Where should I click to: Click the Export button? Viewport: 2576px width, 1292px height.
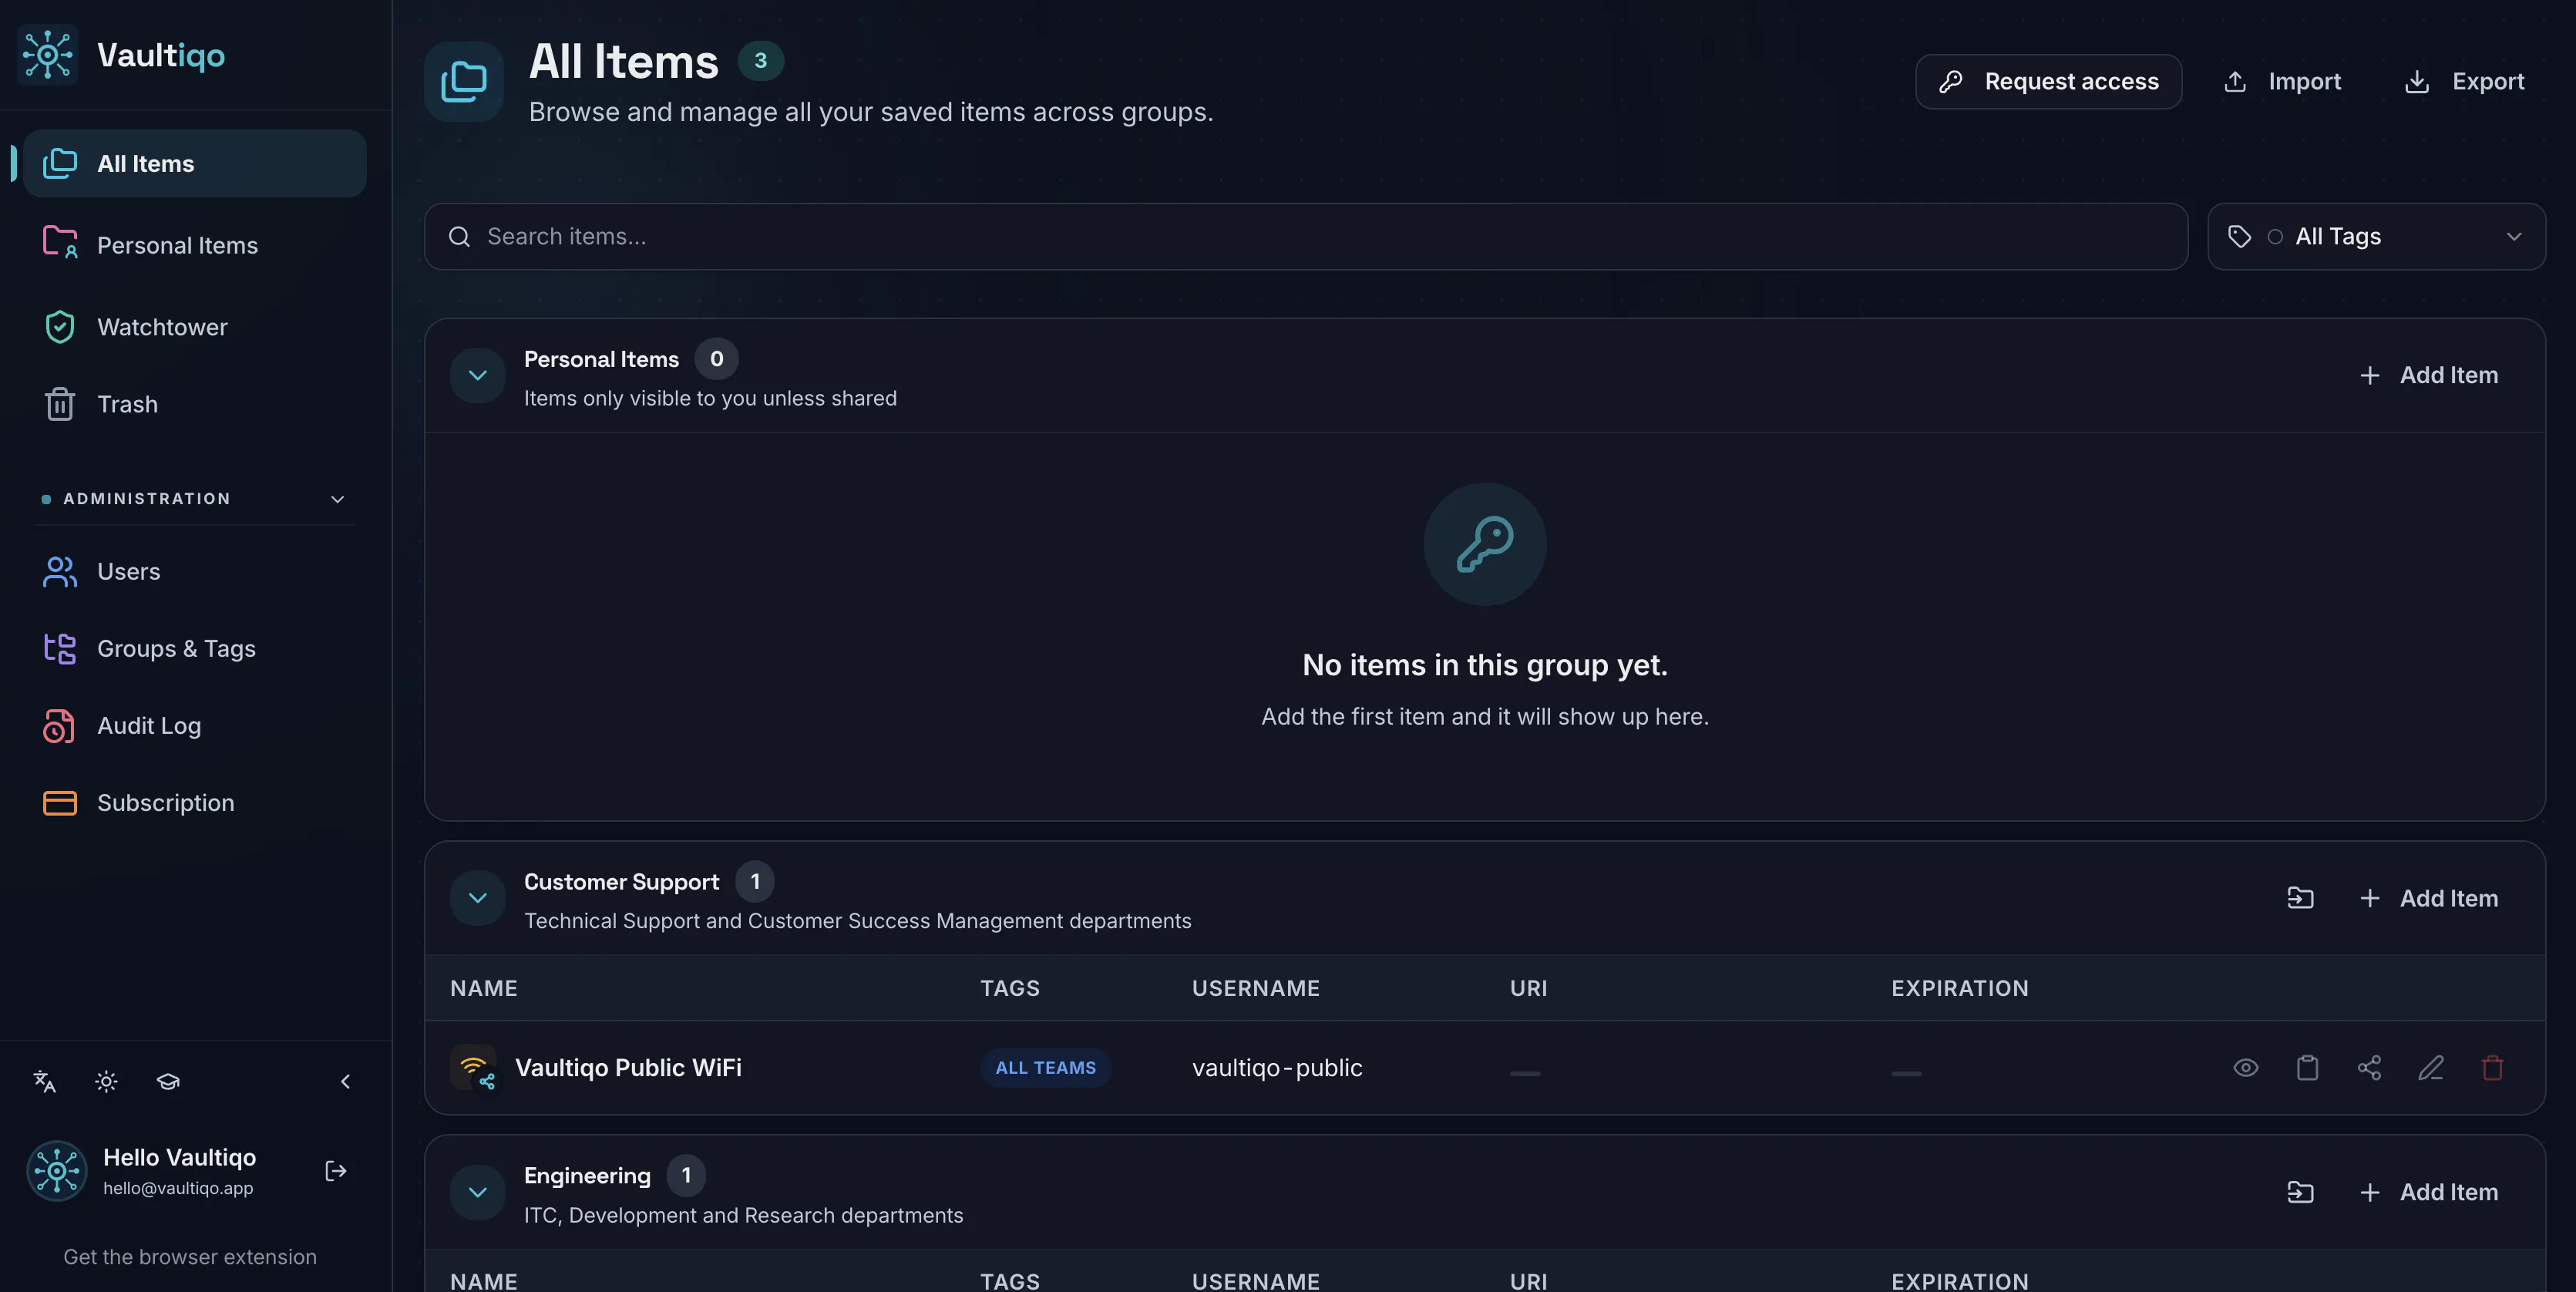point(2464,81)
